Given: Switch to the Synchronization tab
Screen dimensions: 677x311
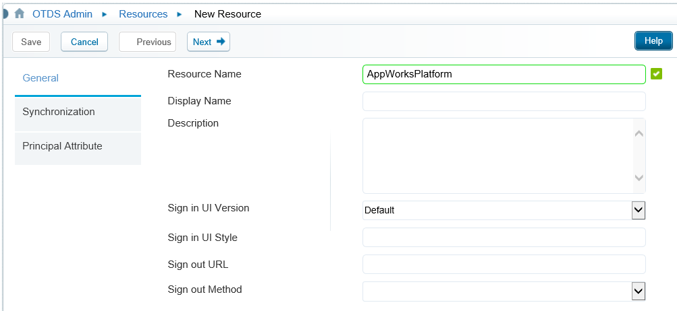Looking at the screenshot, I should click(78, 112).
